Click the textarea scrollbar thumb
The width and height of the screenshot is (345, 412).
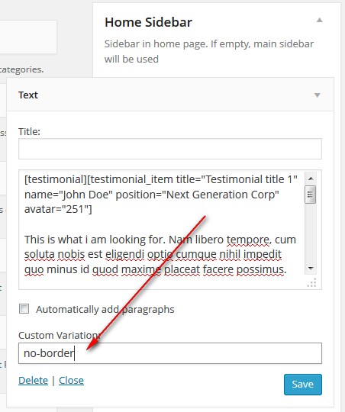[x=311, y=195]
